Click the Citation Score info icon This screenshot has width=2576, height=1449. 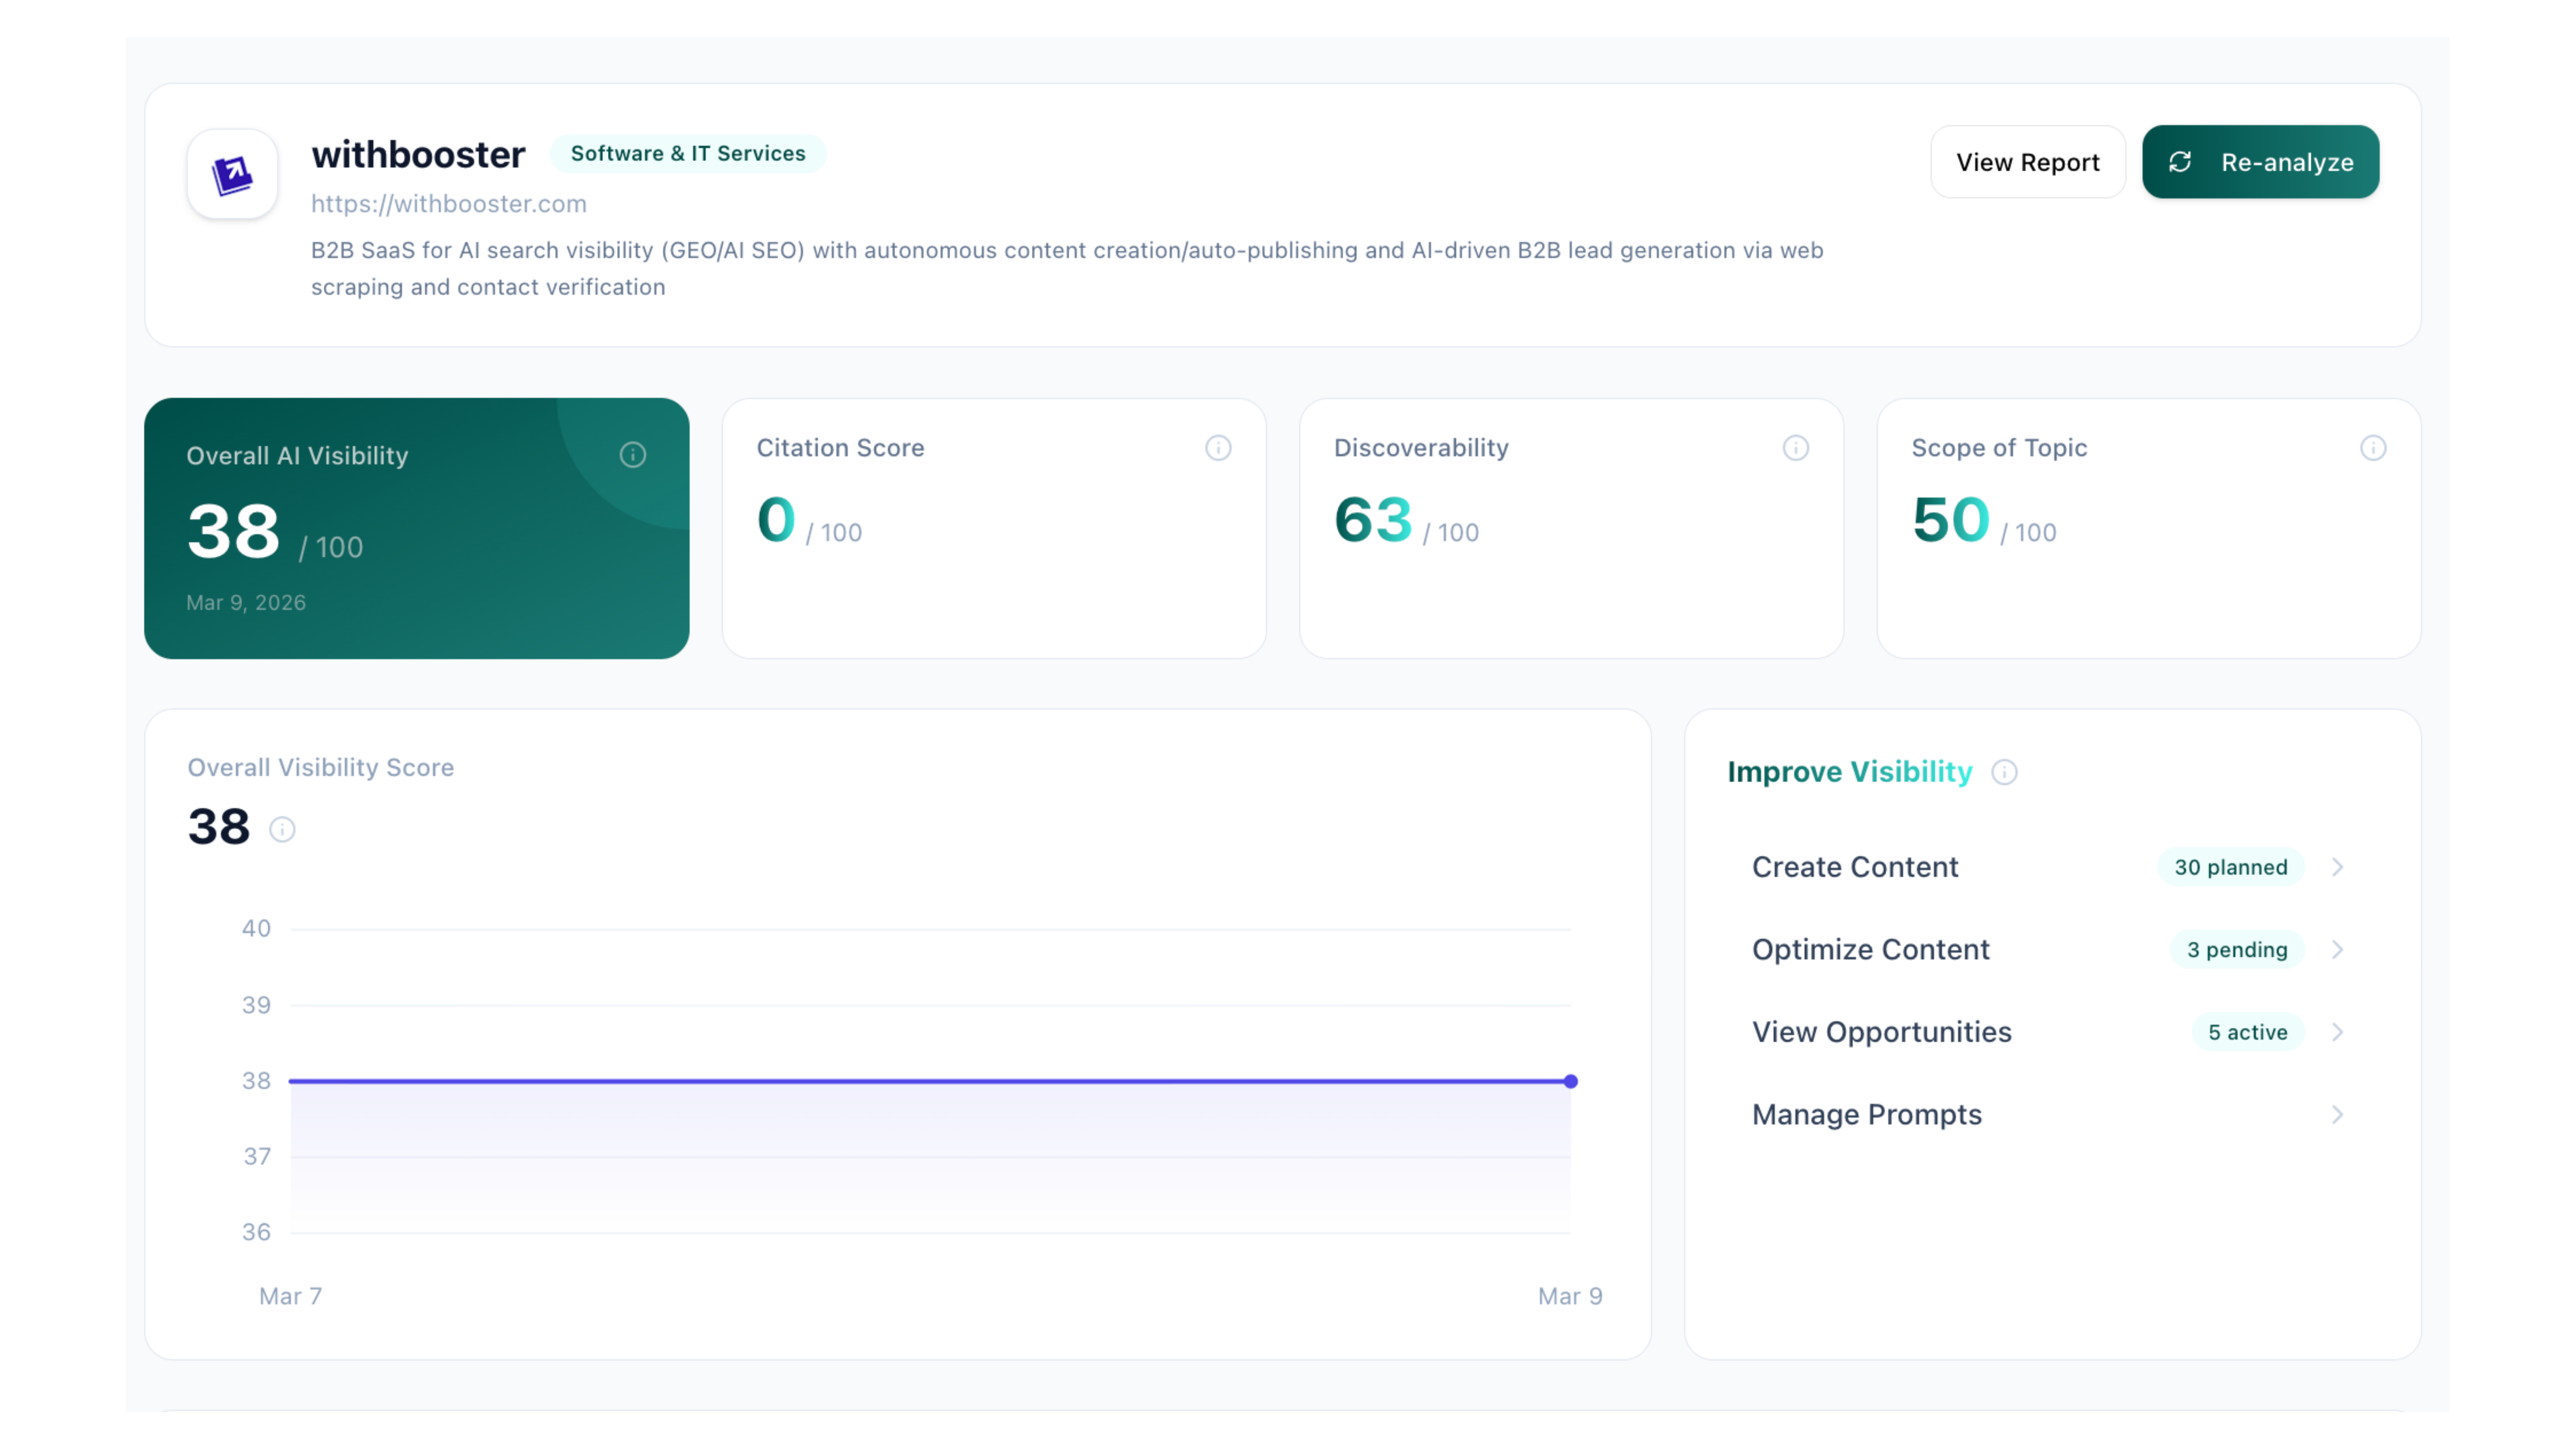pyautogui.click(x=1218, y=448)
